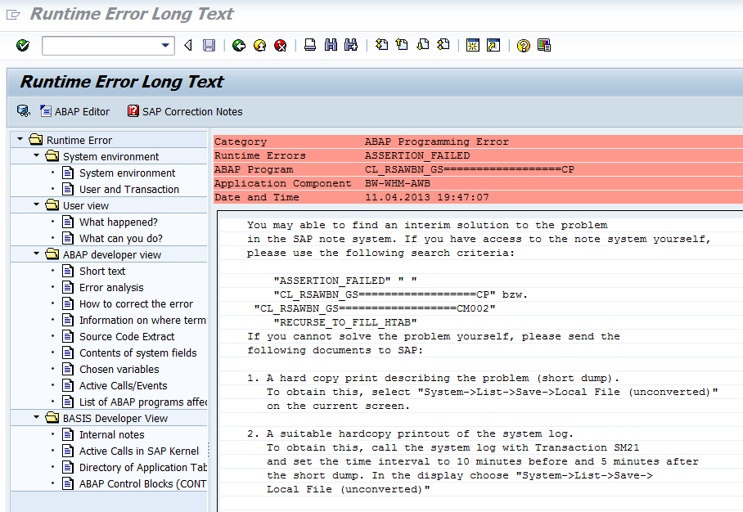Screen dimensions: 743x512
Task: Open the yellow Help question mark icon
Action: (x=523, y=46)
